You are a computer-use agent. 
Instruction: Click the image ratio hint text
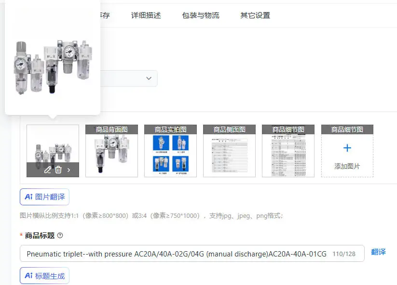[151, 216]
